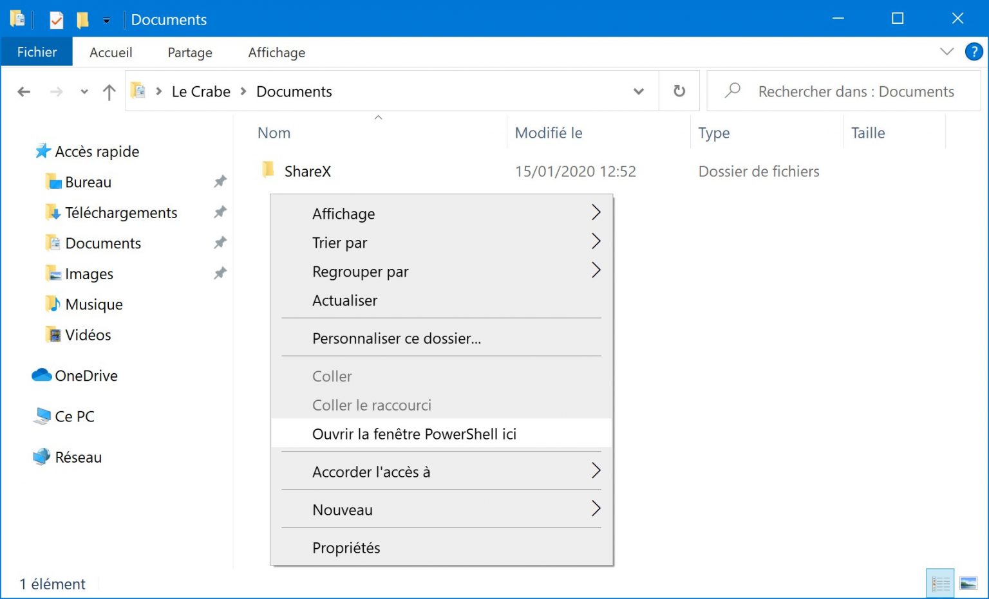Sort by the Modifié le column header
Screen dimensions: 989x599
(x=549, y=133)
